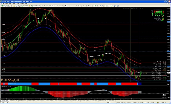Click the 1.30575 price display
Screen dimensions: 171x104
[158, 14]
